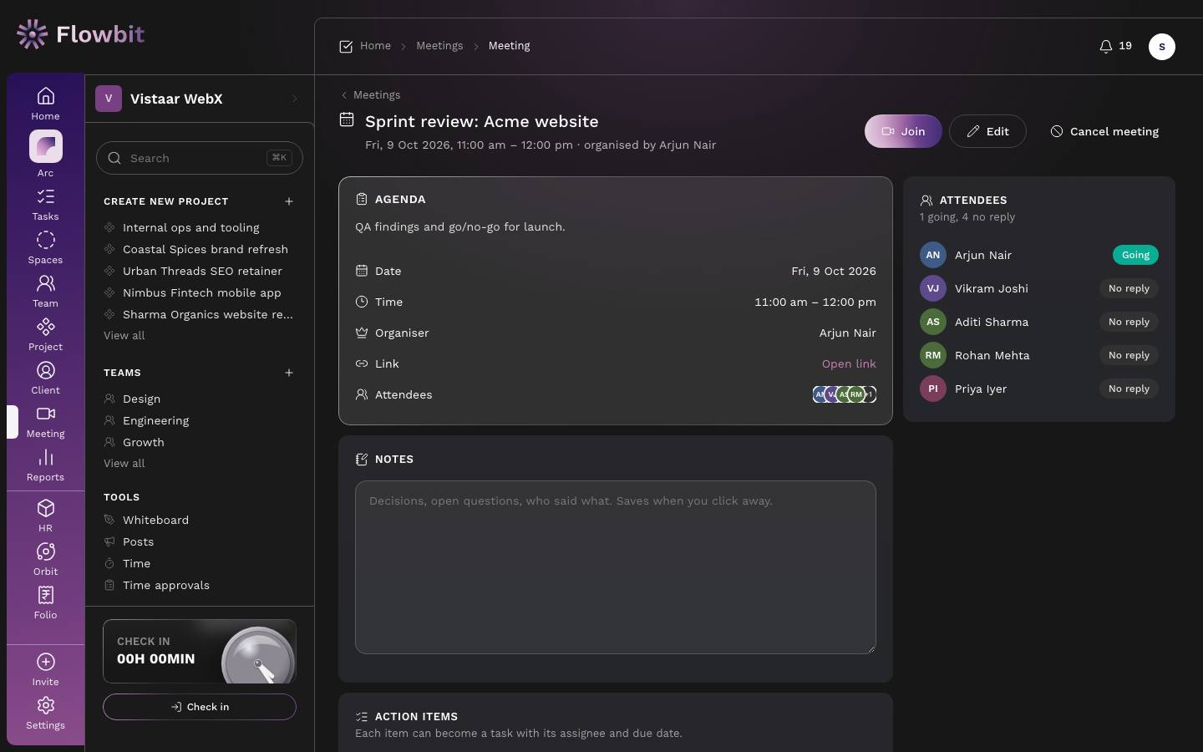Open the Engineering team
The image size is (1203, 752).
point(156,420)
